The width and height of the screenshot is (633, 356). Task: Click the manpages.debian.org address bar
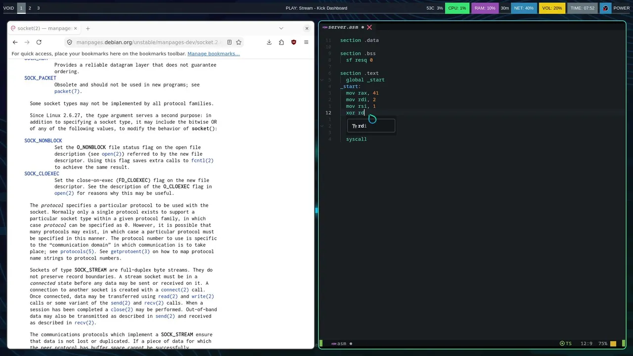[147, 43]
